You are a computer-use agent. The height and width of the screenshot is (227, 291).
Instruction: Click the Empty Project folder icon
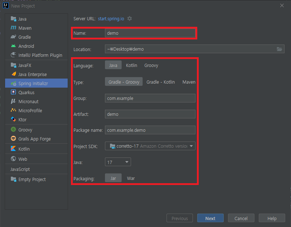pos(13,179)
